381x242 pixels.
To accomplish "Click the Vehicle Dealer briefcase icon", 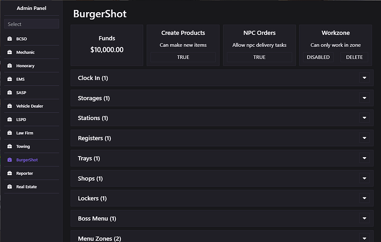I will 9,106.
